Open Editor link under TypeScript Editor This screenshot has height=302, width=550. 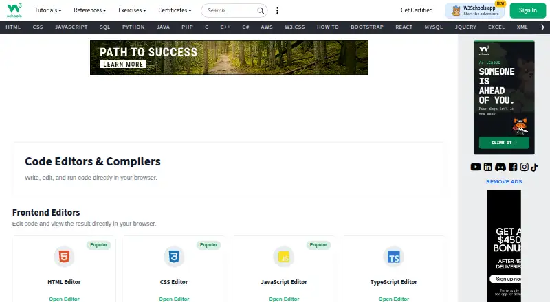(x=393, y=299)
